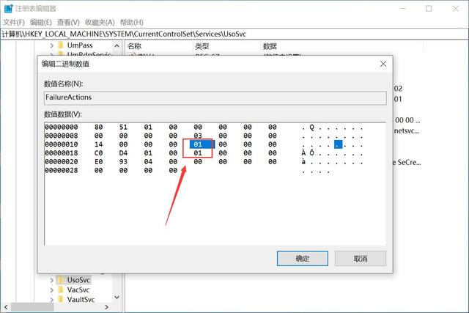Select the UsoSvc folder icon
Viewport: 469px width, 313px height.
(61, 280)
